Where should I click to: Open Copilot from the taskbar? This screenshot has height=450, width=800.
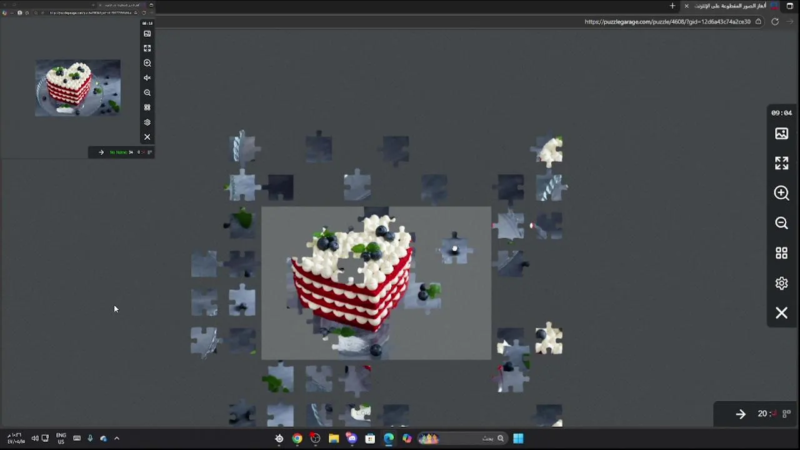click(x=407, y=439)
